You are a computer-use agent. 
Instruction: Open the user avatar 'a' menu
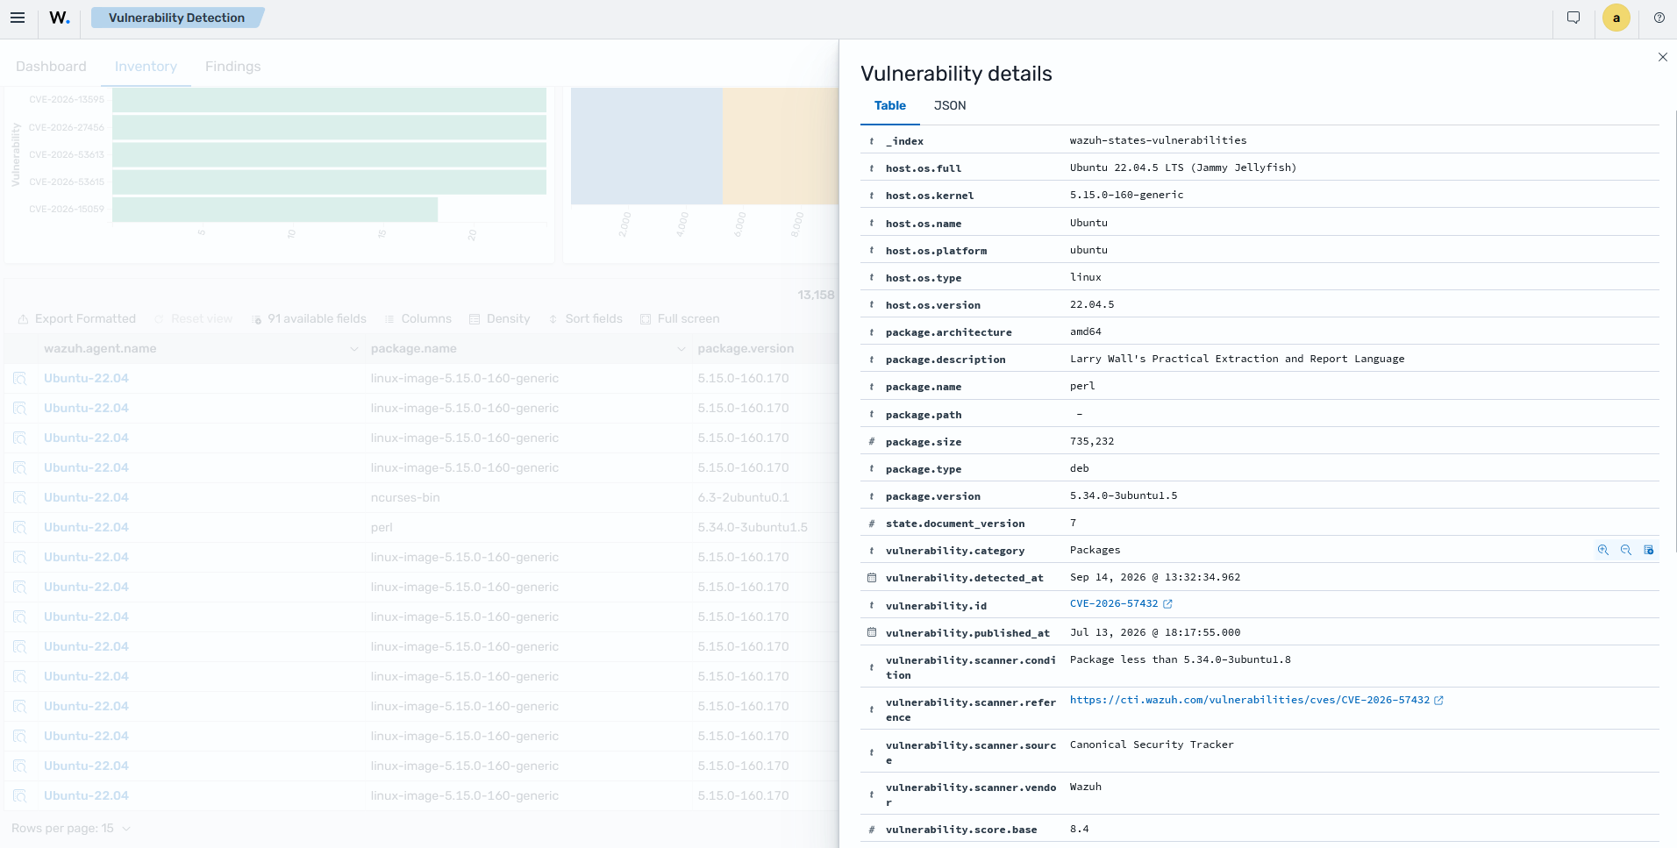coord(1616,18)
